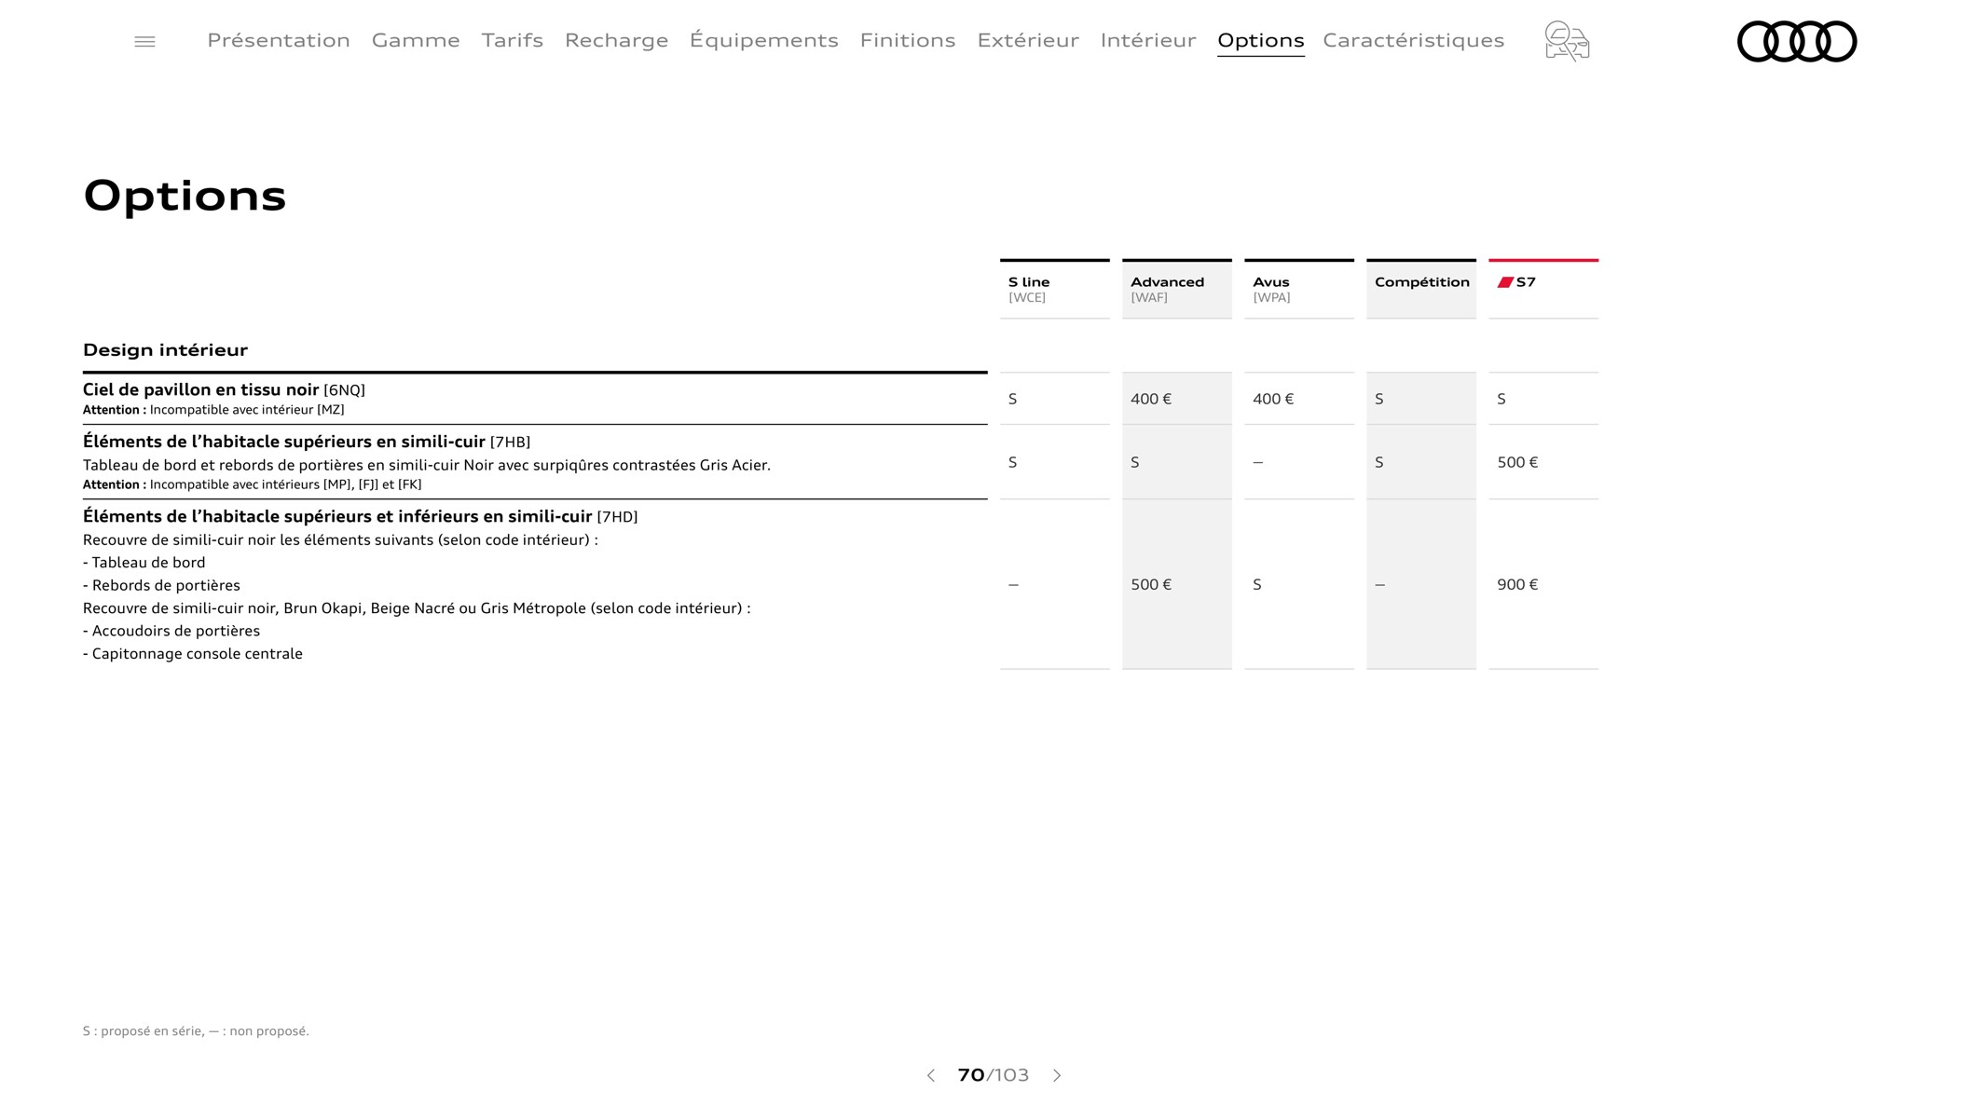Click the S line [WCE] column header
The width and height of the screenshot is (1988, 1118).
1055,289
